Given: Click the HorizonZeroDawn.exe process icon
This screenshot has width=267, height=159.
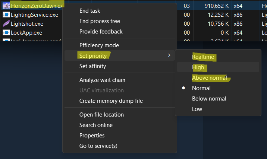Looking at the screenshot, I should (6, 6).
